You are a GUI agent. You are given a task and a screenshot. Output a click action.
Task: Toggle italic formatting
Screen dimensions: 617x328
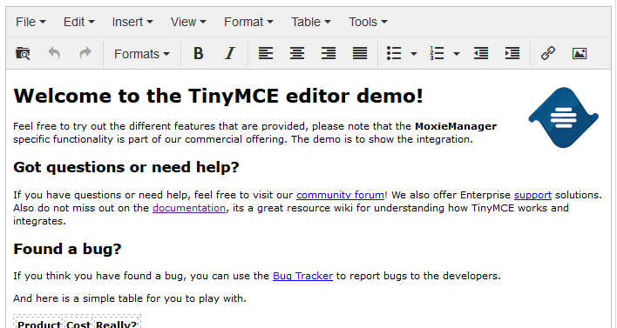[230, 53]
